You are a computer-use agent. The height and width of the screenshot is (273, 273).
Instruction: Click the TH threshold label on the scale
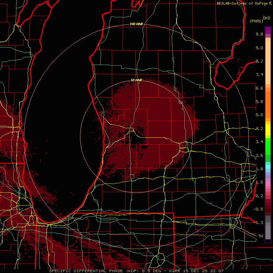pyautogui.click(x=261, y=236)
